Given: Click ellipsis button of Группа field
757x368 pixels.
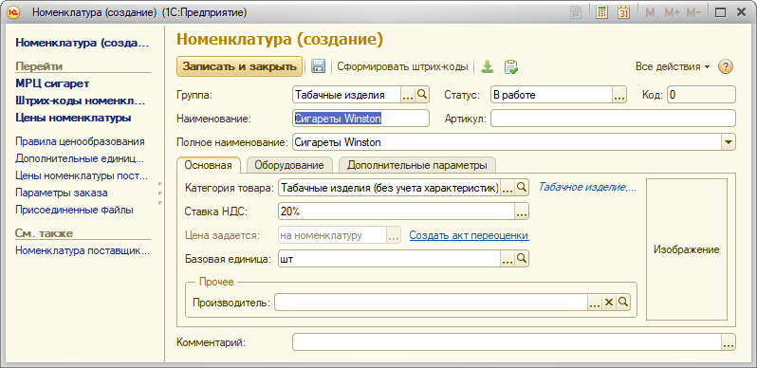Looking at the screenshot, I should pos(408,95).
